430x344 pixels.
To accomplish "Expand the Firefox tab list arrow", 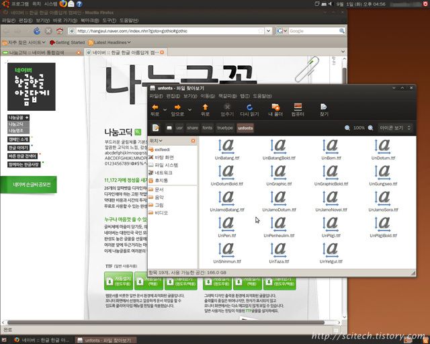I will click(343, 52).
